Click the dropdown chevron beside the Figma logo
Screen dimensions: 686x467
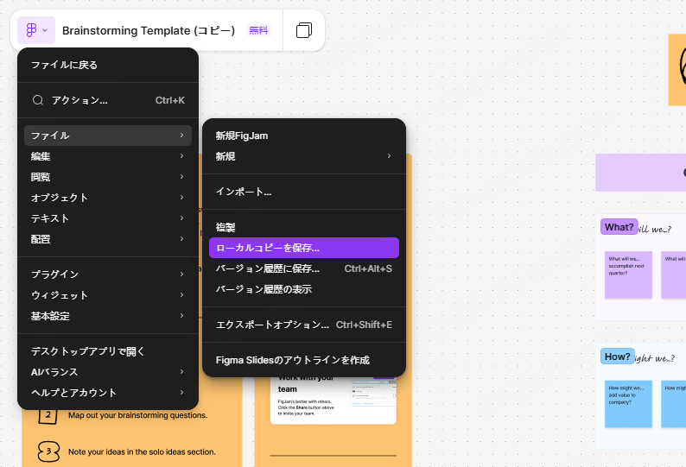[x=45, y=30]
